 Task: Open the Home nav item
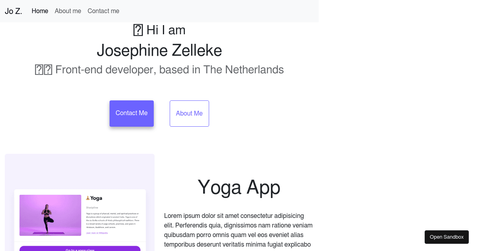(x=40, y=11)
